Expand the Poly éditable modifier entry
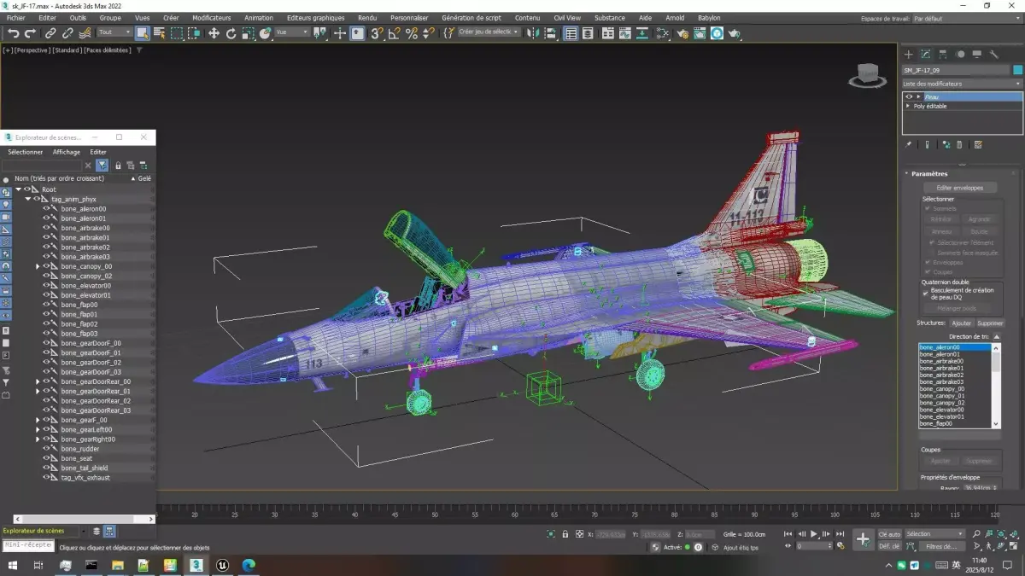The width and height of the screenshot is (1025, 576). pos(909,107)
